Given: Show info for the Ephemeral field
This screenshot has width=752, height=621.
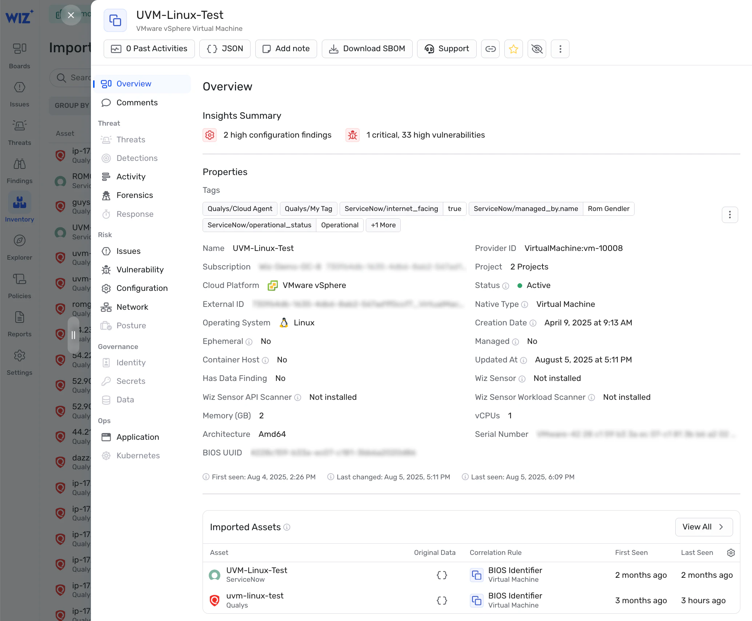Looking at the screenshot, I should coord(249,342).
